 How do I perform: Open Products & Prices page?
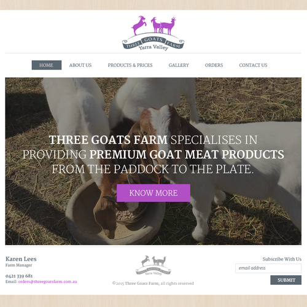pyautogui.click(x=130, y=65)
